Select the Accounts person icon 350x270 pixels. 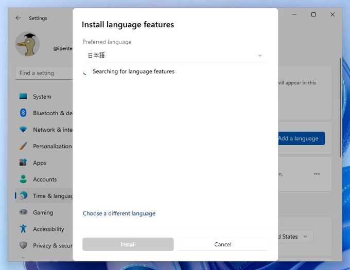point(23,179)
